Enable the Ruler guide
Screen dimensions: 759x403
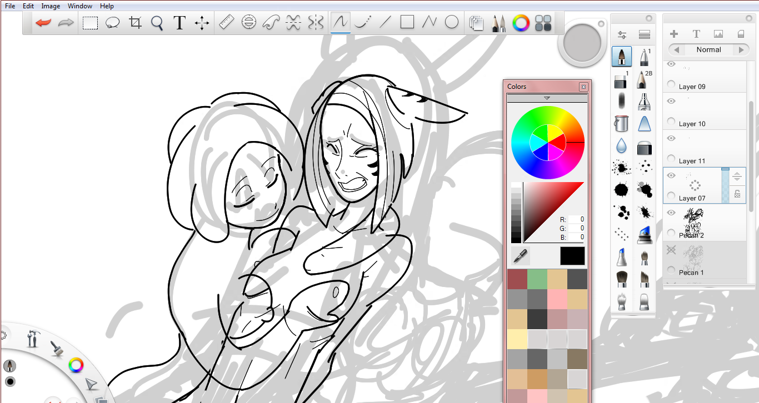click(227, 22)
